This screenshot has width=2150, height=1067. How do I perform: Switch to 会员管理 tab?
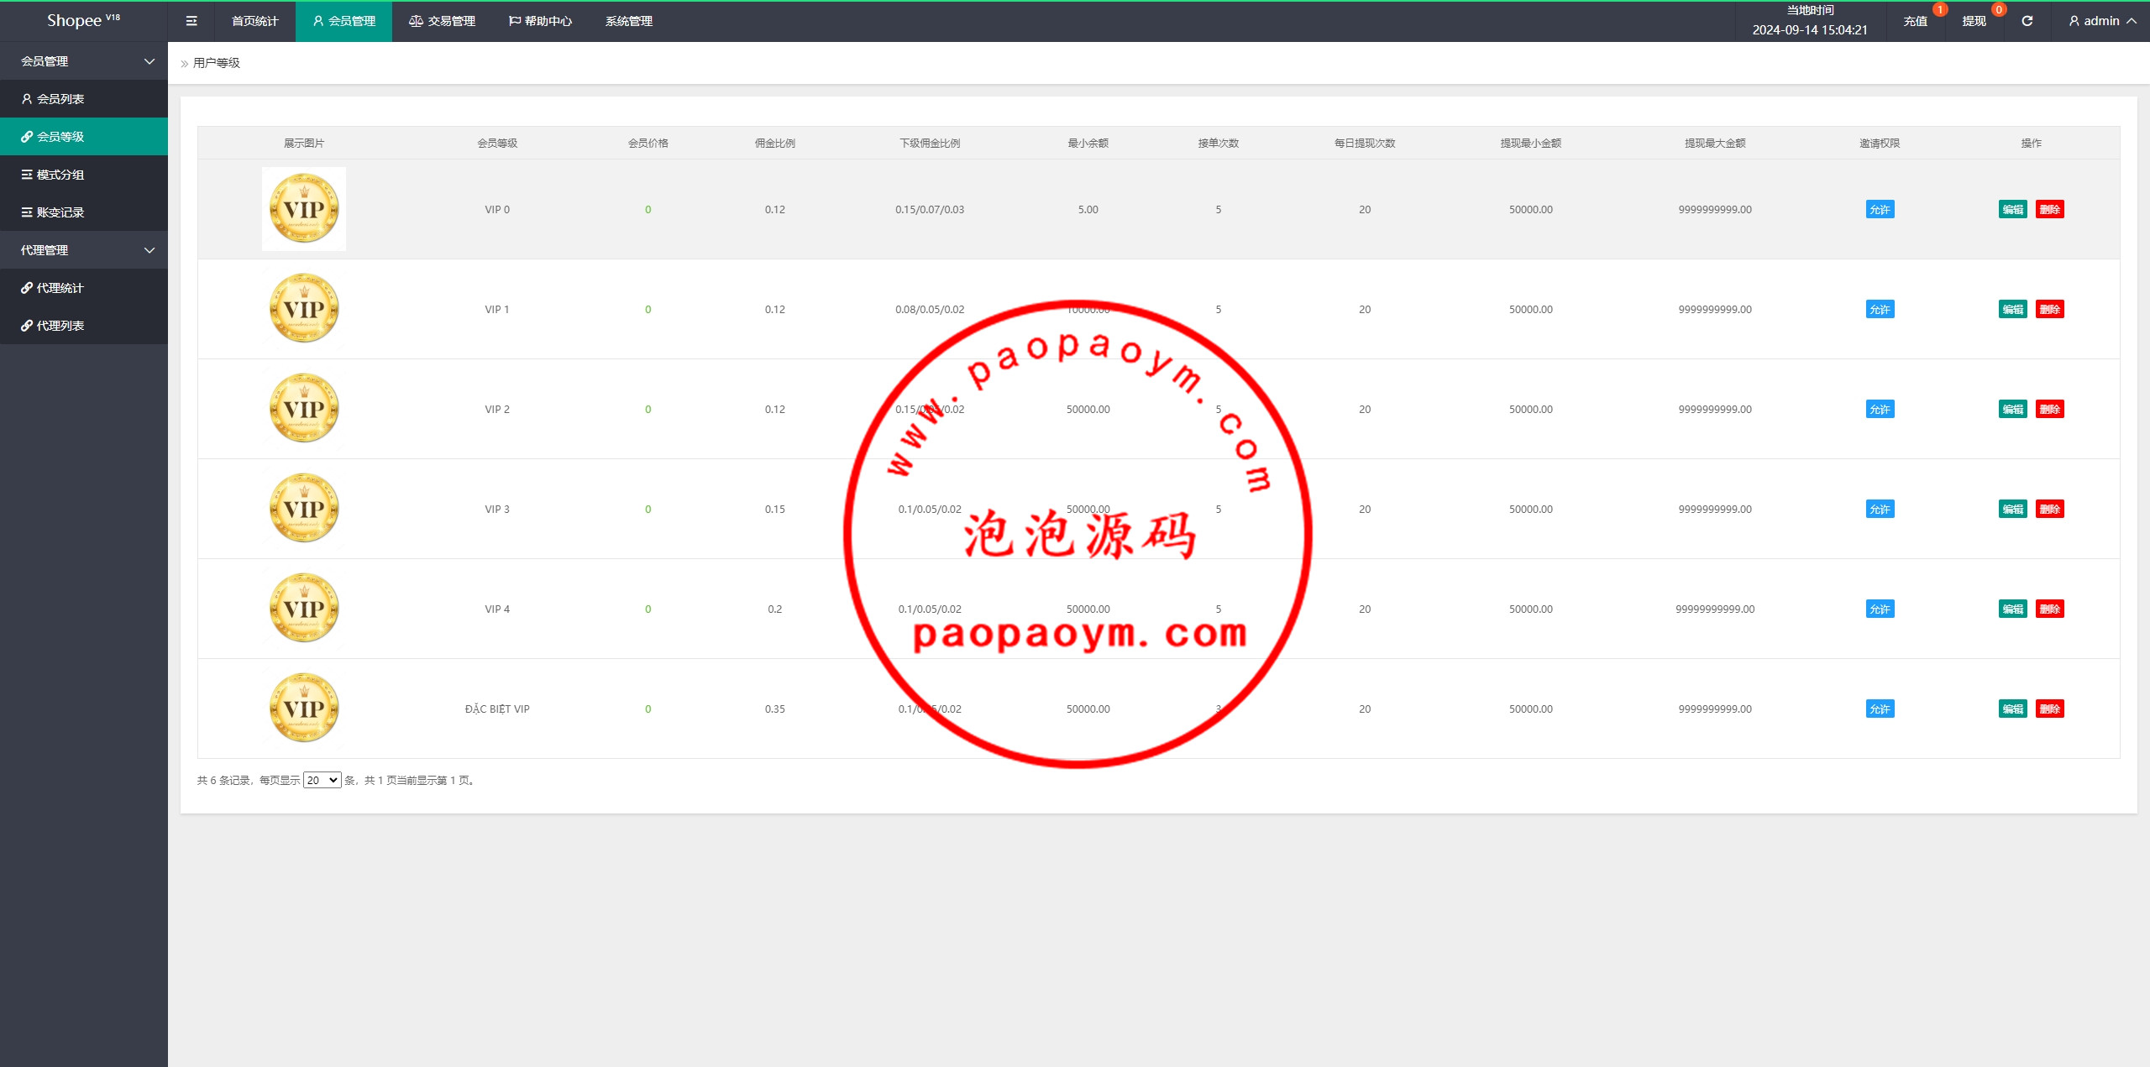point(343,21)
